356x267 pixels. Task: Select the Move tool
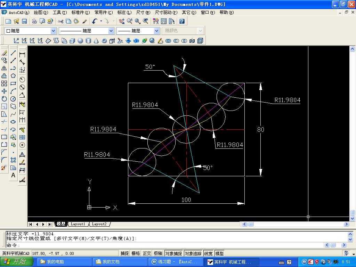[4, 91]
